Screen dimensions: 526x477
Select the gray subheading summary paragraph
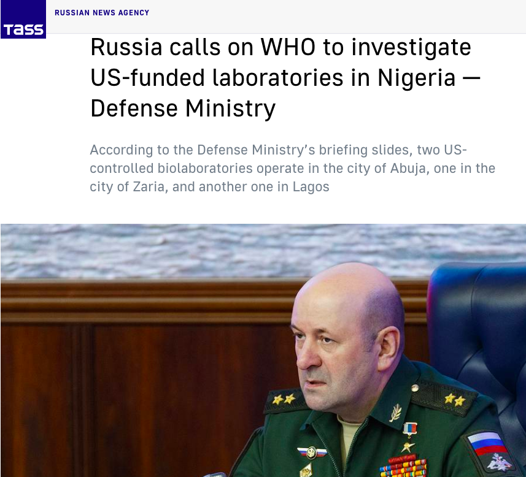pos(292,168)
